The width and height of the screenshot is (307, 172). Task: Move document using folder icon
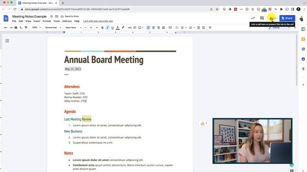coord(57,16)
